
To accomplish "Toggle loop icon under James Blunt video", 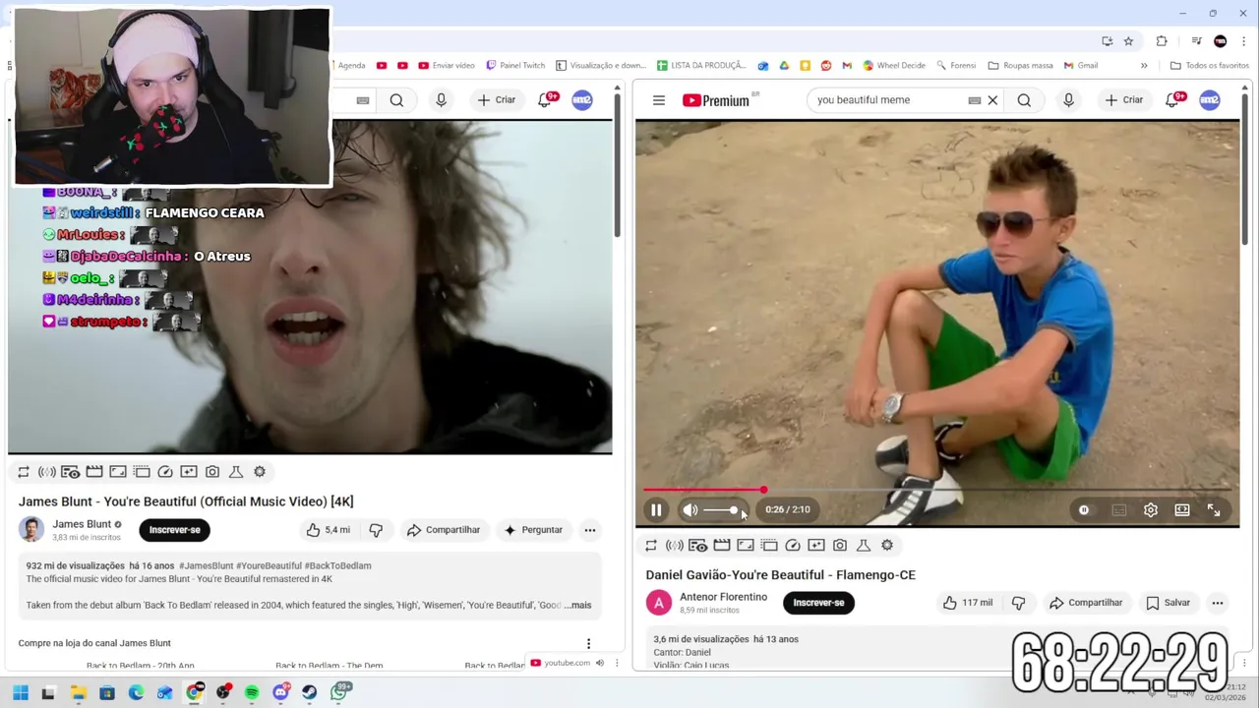I will coord(24,472).
